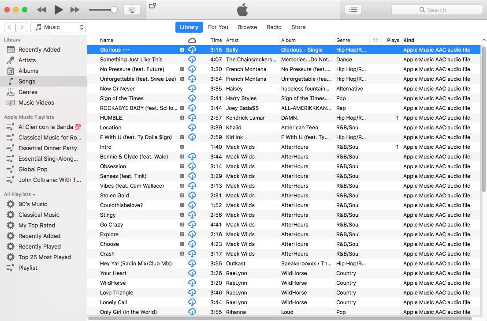Open the Global Pop playlist

33,169
